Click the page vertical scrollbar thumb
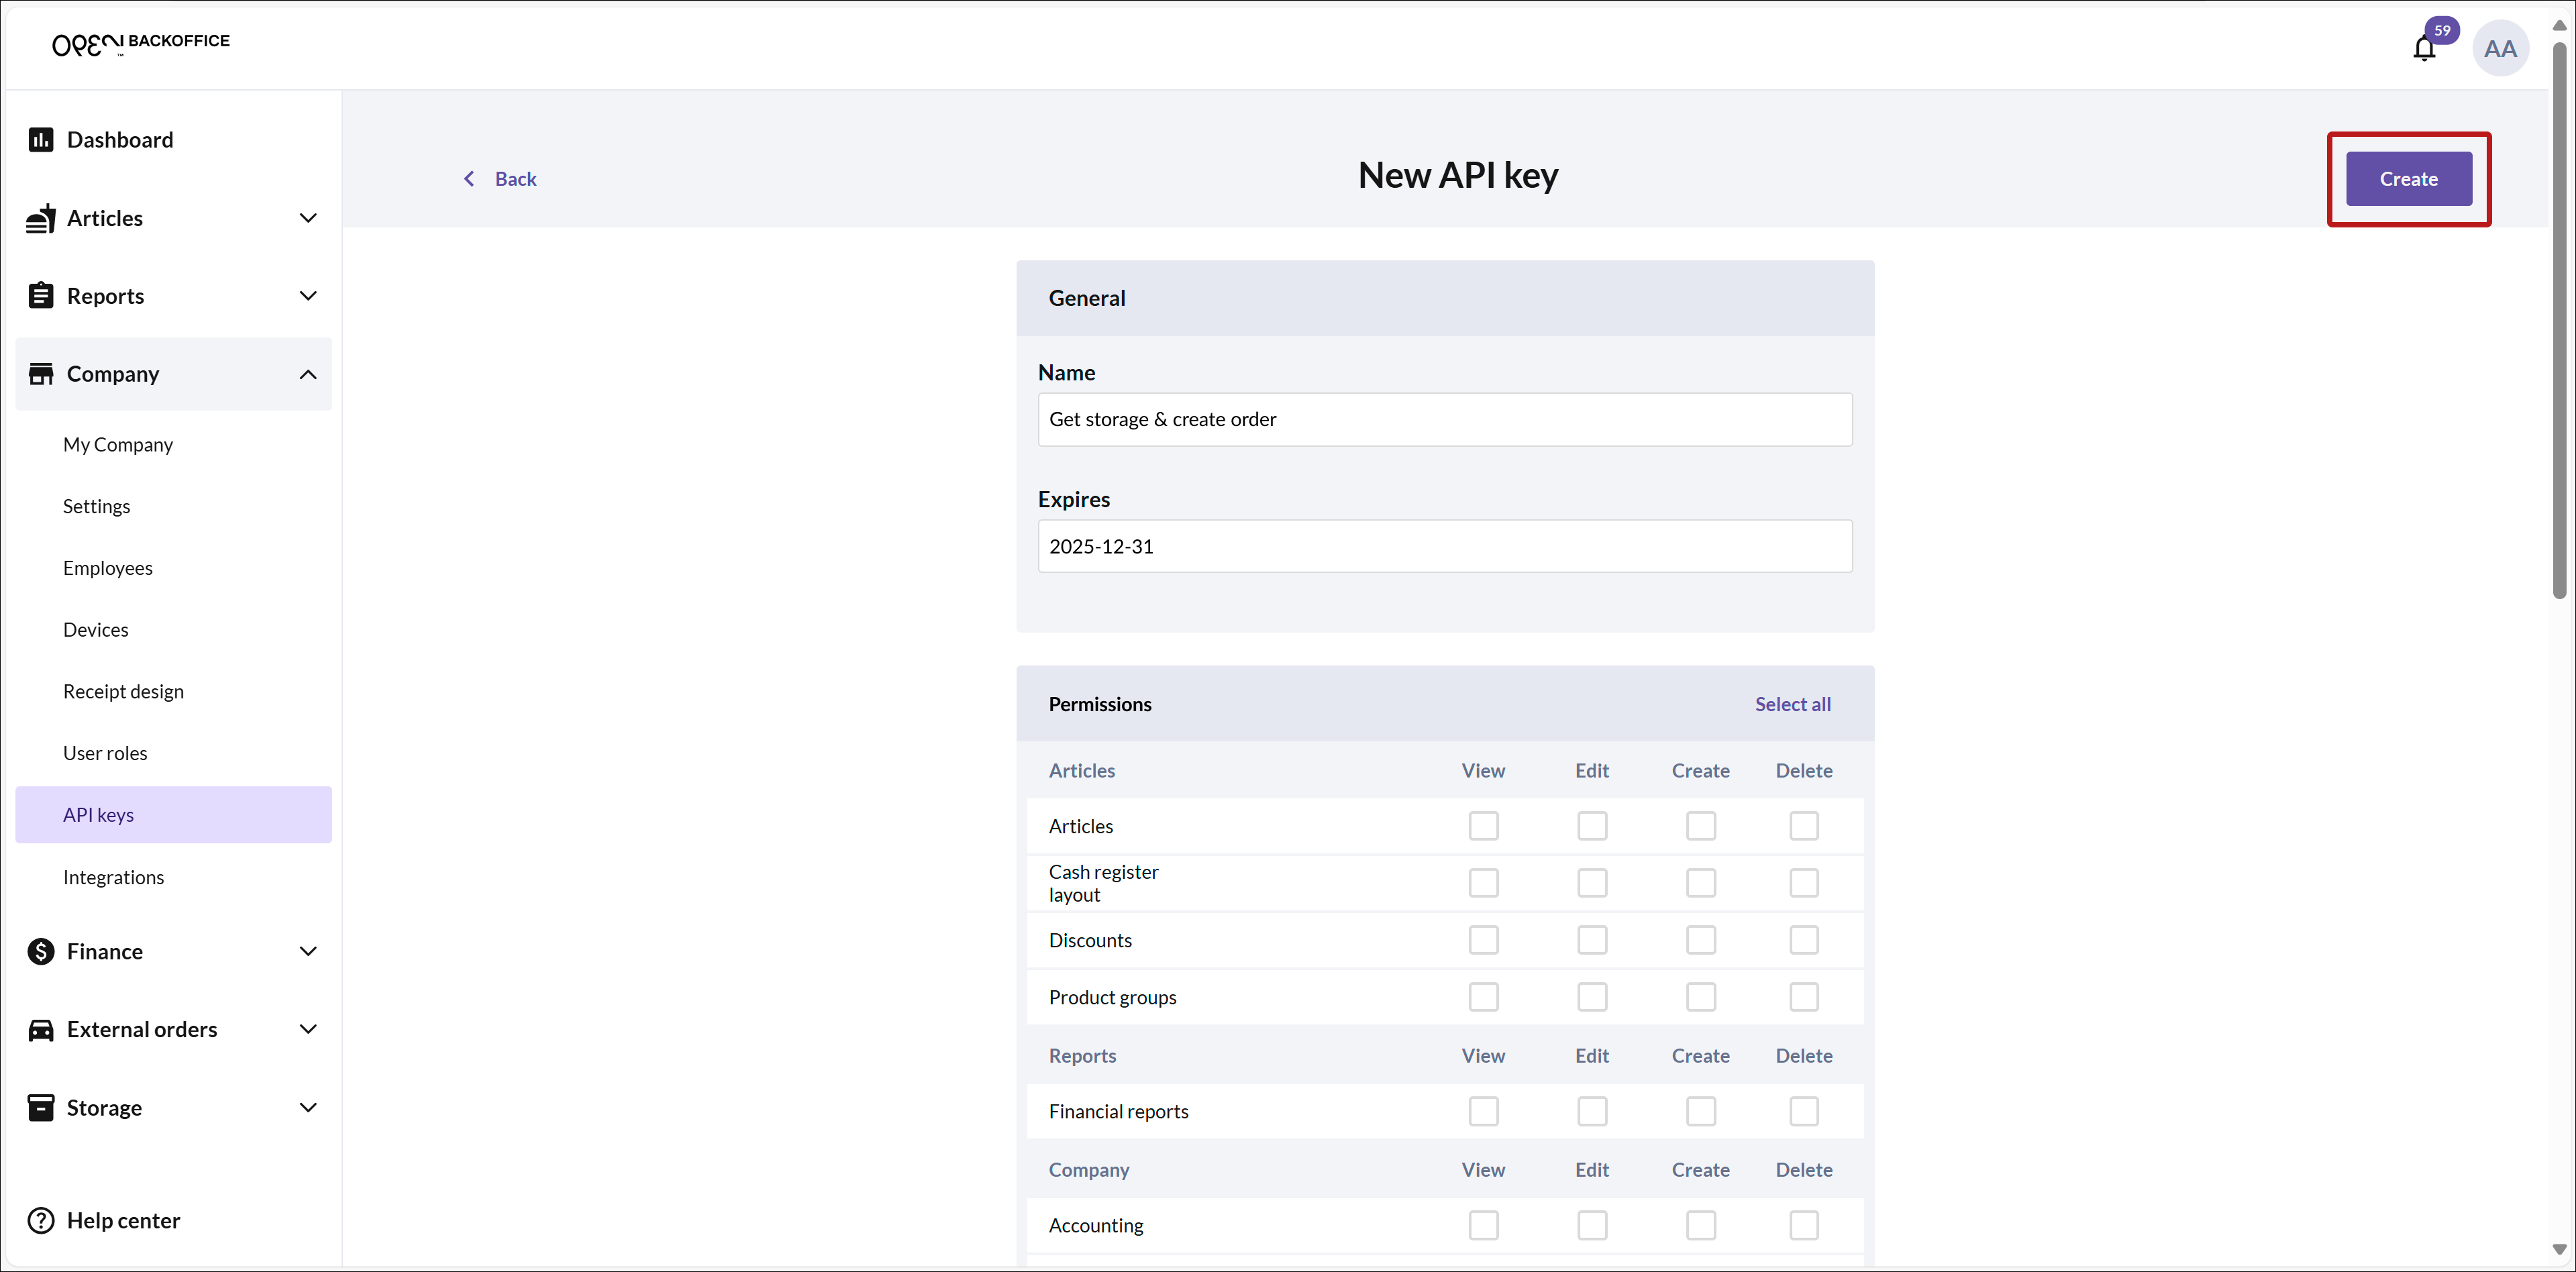This screenshot has height=1272, width=2576. coord(2560,320)
